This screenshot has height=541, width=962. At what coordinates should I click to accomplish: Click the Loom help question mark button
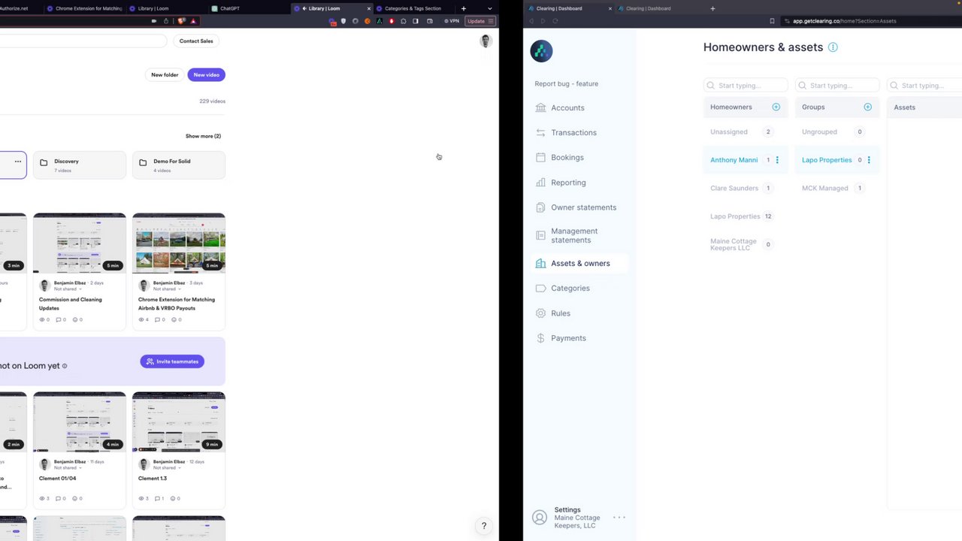click(x=484, y=526)
